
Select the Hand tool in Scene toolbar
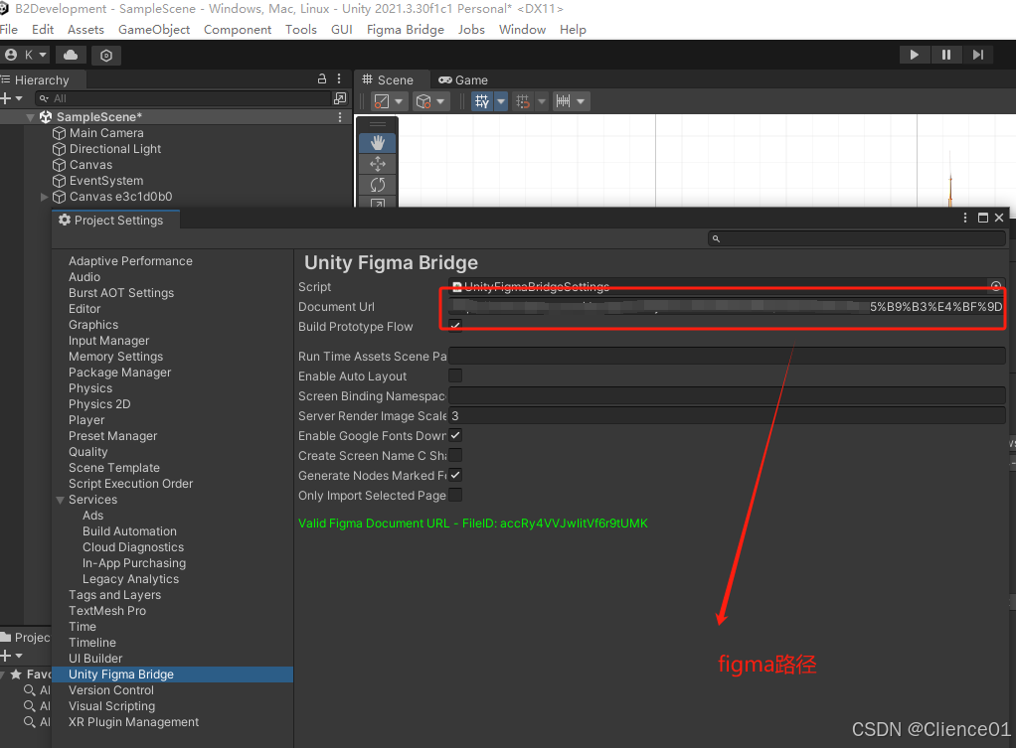point(377,141)
